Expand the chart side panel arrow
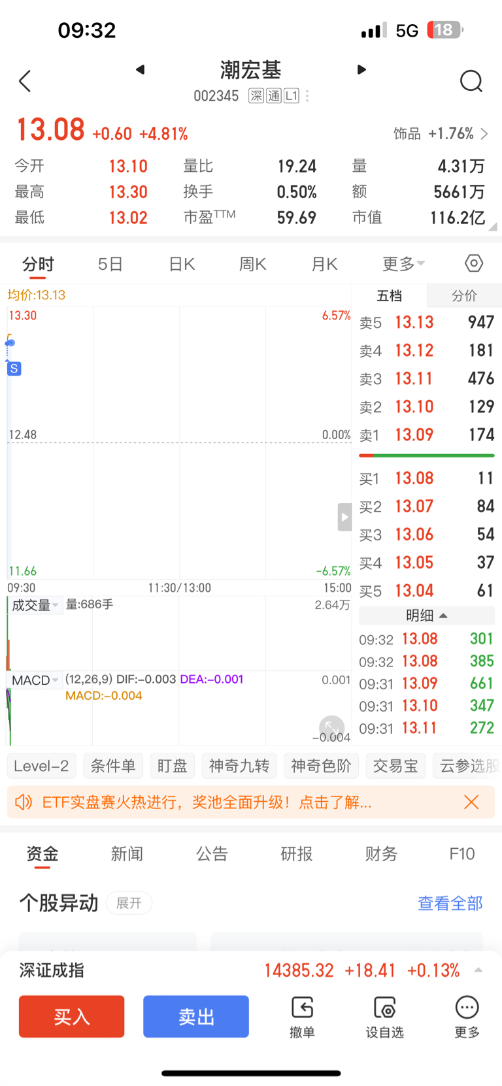Screen dimensions: 502x1086 tap(344, 518)
